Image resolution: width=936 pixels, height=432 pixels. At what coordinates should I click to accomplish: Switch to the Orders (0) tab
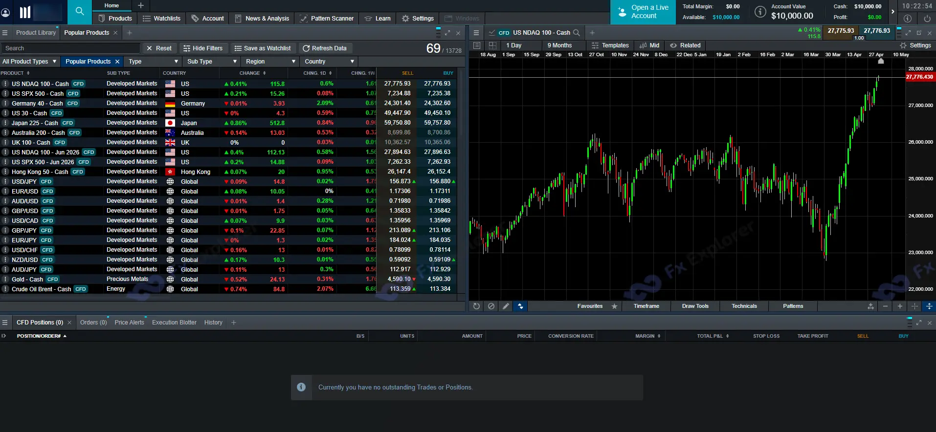coord(93,323)
